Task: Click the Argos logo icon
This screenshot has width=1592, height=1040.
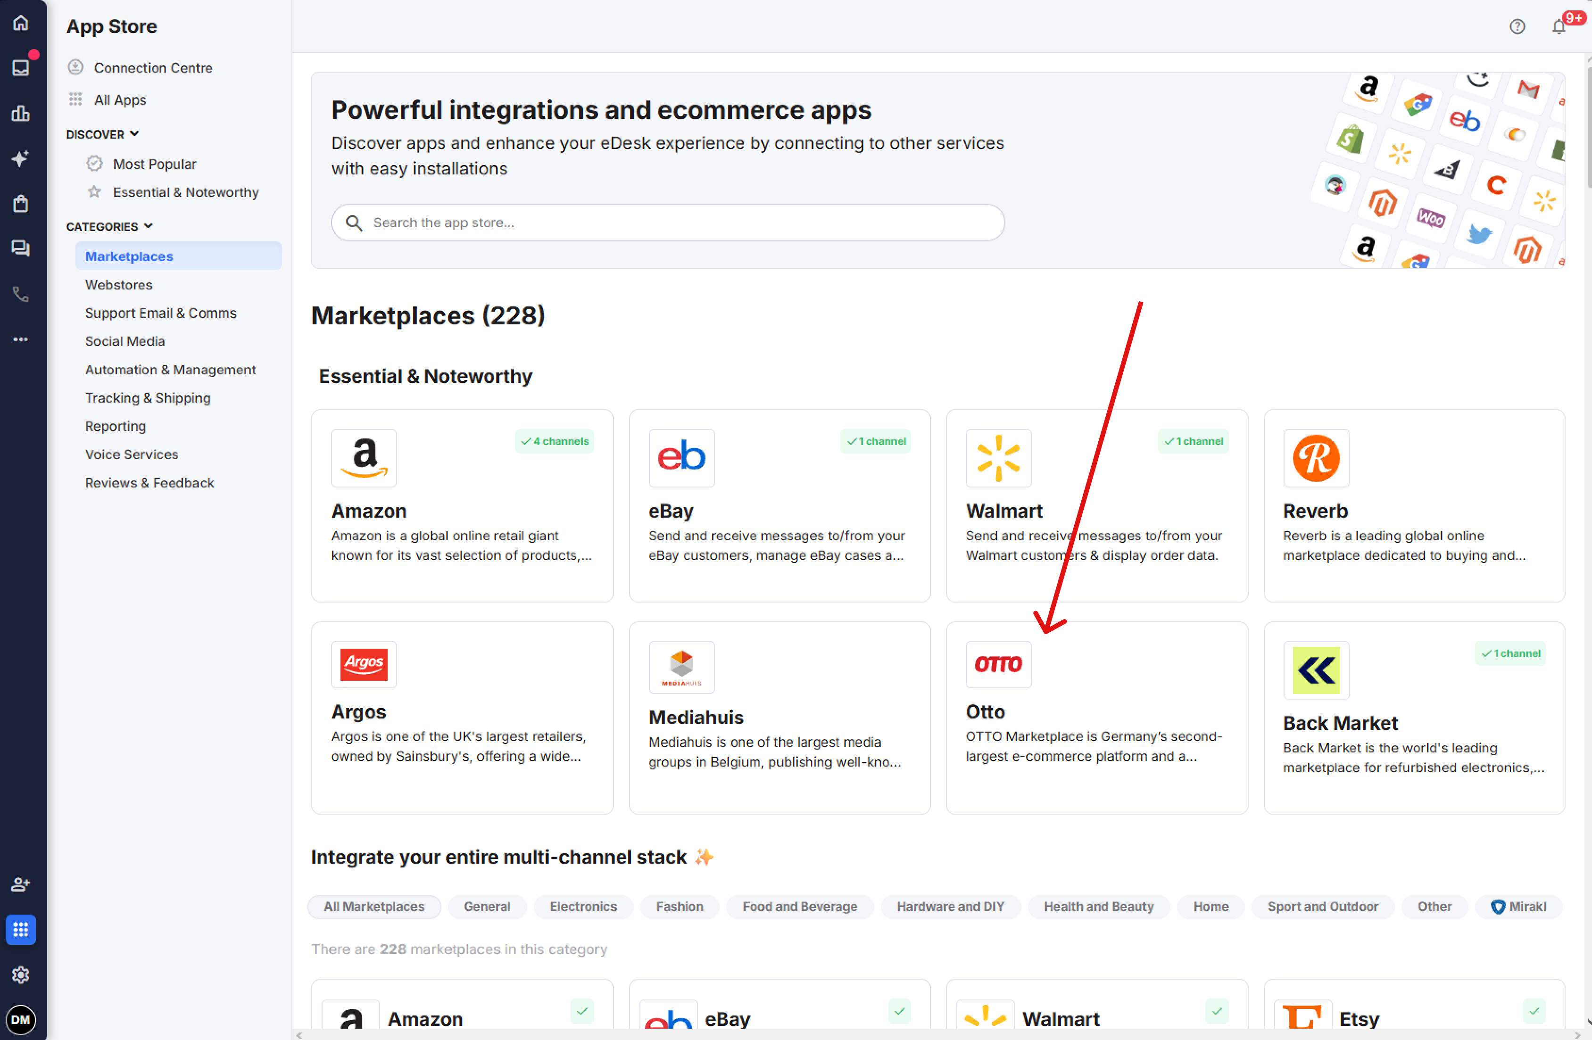Action: point(364,665)
